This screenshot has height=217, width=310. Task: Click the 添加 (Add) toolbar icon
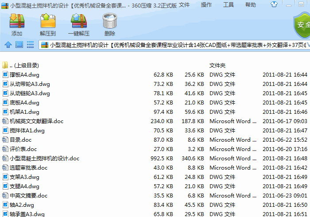click(x=17, y=21)
